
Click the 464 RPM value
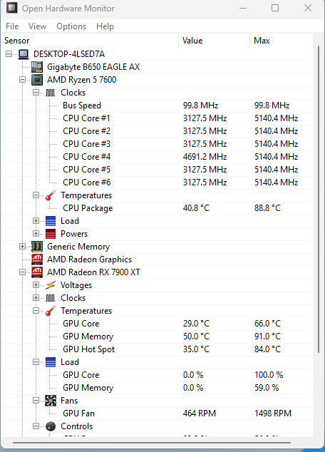point(200,414)
